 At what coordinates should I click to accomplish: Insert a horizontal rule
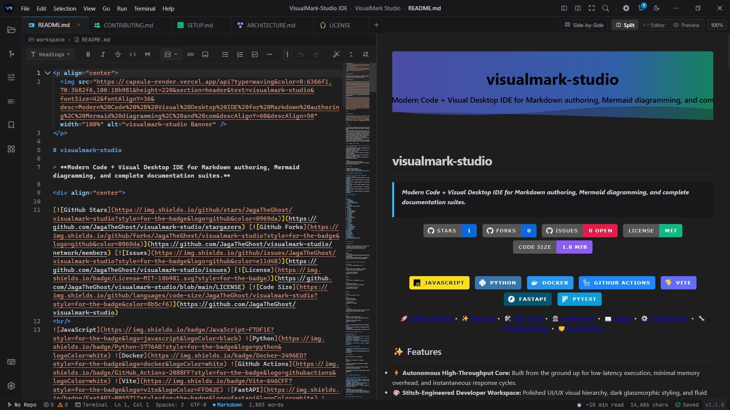tap(270, 54)
